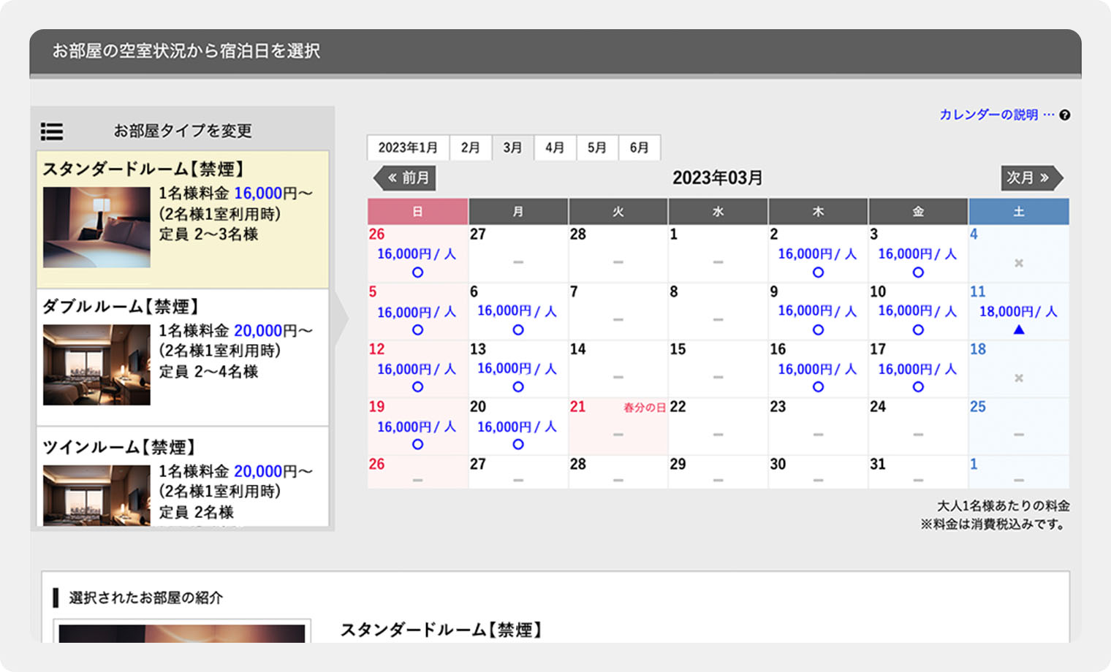The width and height of the screenshot is (1111, 672).
Task: Choose the ダブルルーム【禁煙】 room option
Action: tap(183, 356)
